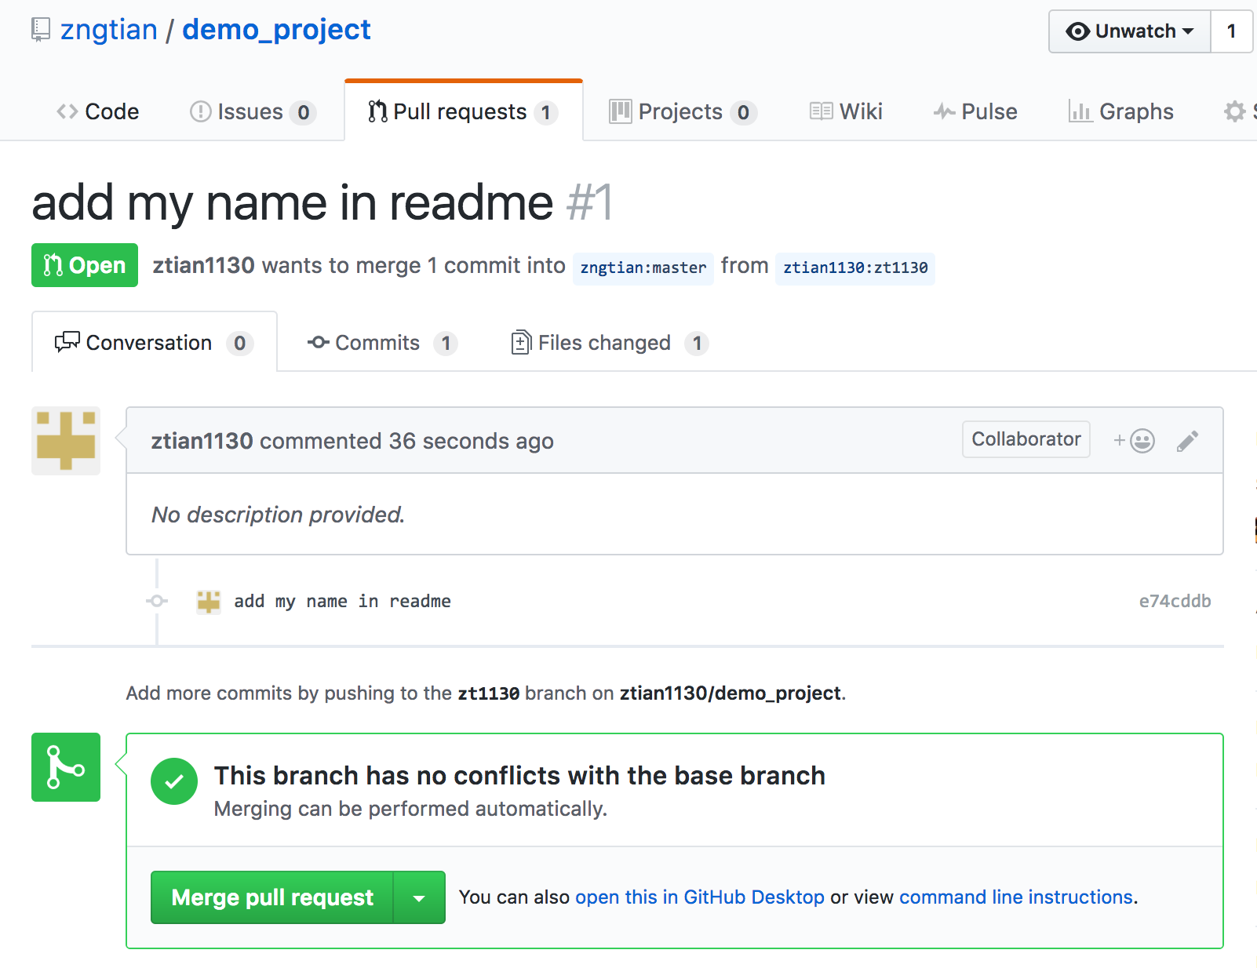Click the repository book icon
Screen dimensions: 1257x968
click(x=40, y=30)
